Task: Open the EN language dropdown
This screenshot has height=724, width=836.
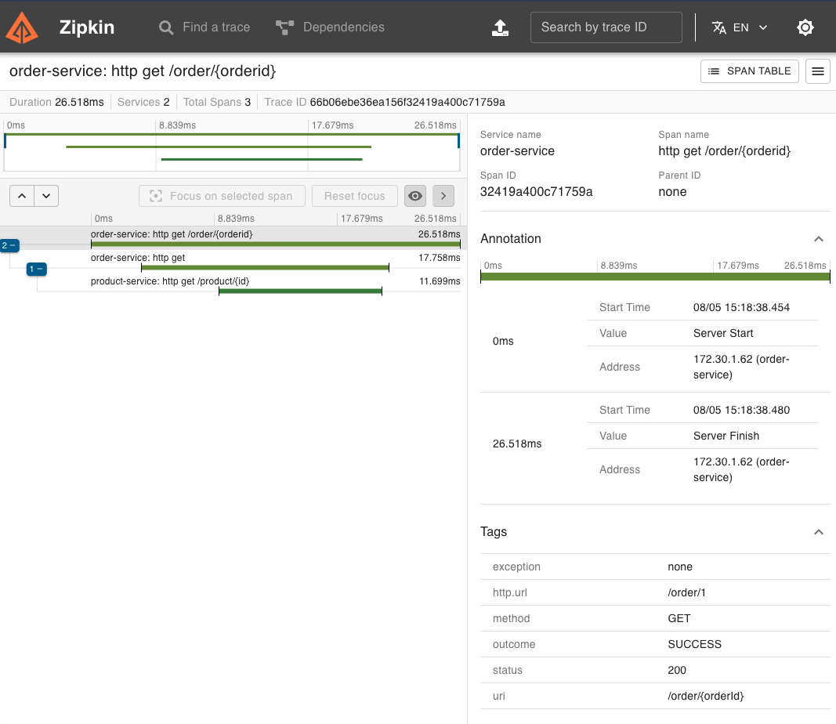Action: [x=740, y=27]
